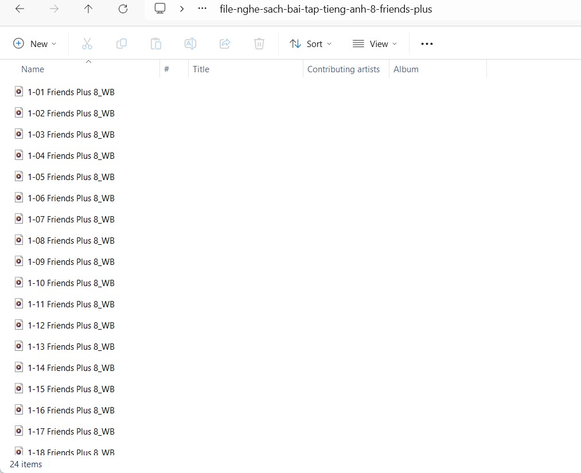The image size is (581, 473).
Task: Refresh the folder view
Action: [123, 9]
